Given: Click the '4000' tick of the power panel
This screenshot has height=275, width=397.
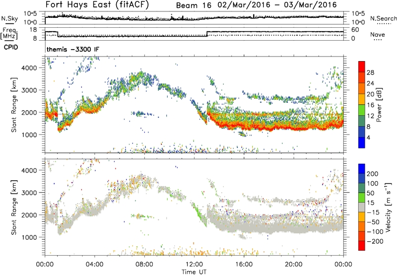Looking at the screenshot, I should [x=29, y=68].
